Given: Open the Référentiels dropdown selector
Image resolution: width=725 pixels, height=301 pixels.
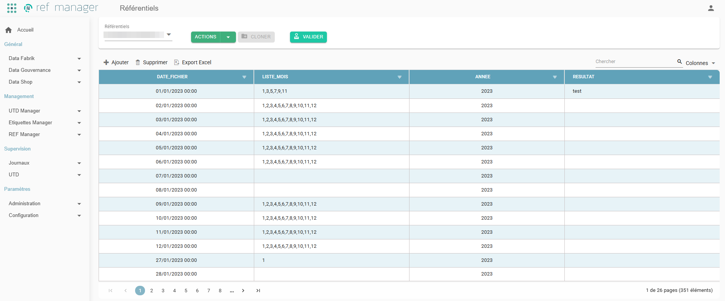Looking at the screenshot, I should point(138,35).
